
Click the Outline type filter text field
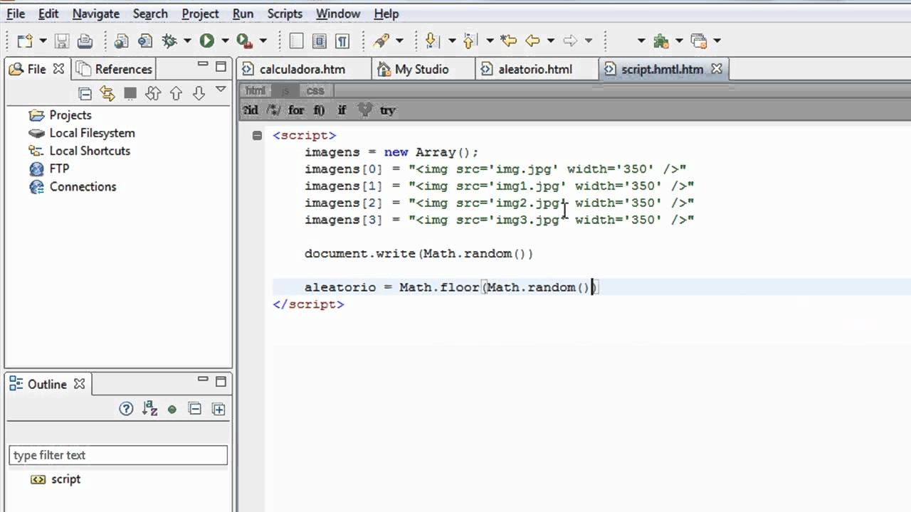coord(118,455)
